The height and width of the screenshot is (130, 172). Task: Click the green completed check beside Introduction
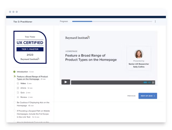click(x=14, y=72)
